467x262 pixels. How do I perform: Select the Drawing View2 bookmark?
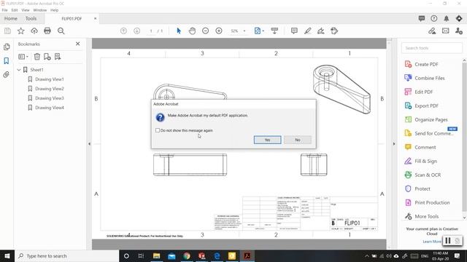(50, 89)
